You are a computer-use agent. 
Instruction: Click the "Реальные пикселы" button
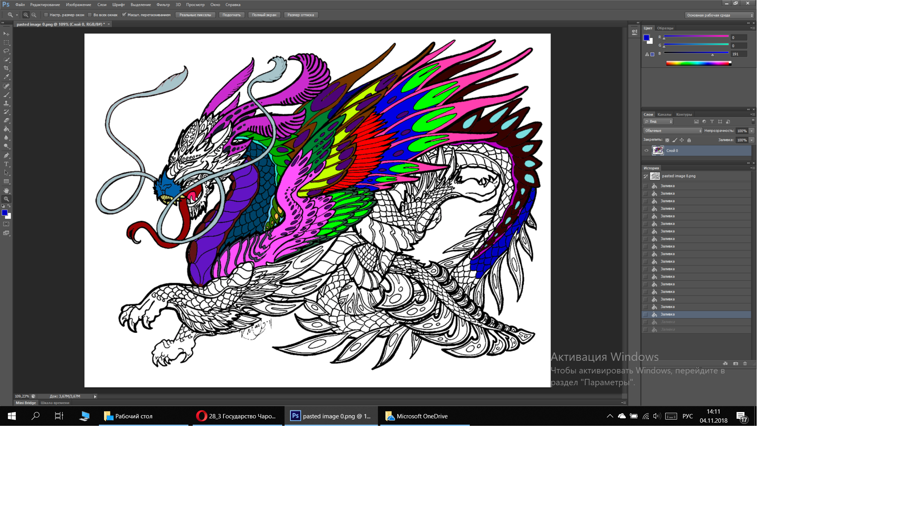tap(195, 15)
